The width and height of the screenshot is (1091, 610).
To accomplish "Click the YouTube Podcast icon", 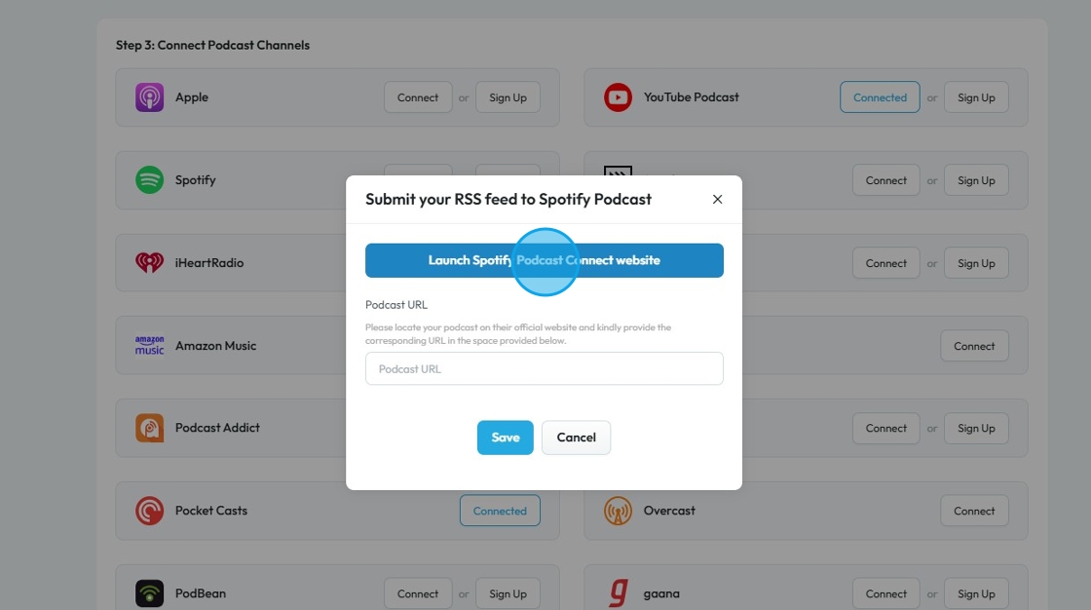I will [x=618, y=97].
